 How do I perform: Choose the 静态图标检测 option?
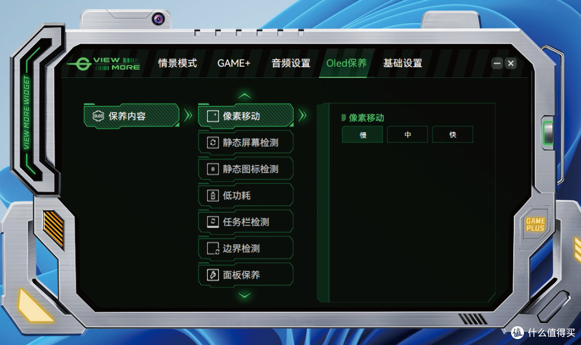pyautogui.click(x=246, y=169)
